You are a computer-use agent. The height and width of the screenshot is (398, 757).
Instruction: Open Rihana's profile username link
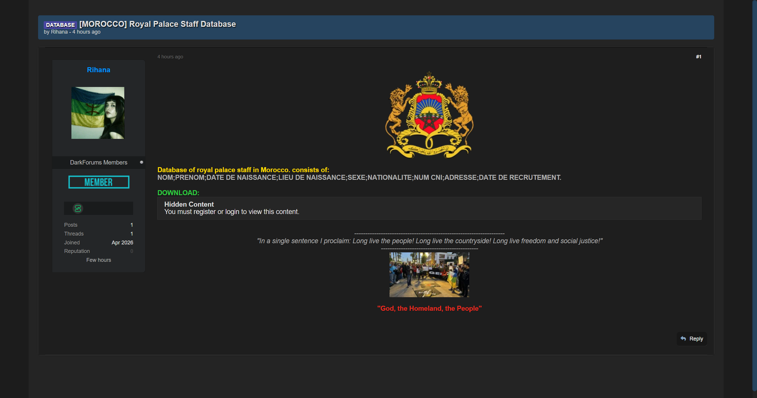[98, 70]
